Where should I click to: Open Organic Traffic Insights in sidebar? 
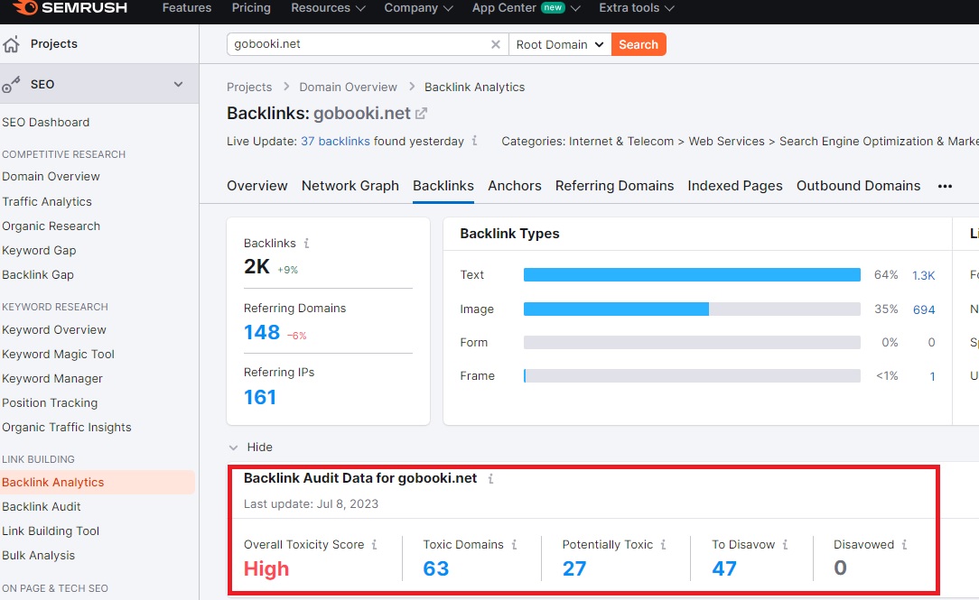pyautogui.click(x=66, y=428)
